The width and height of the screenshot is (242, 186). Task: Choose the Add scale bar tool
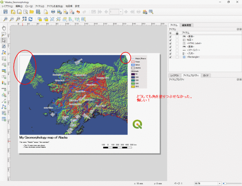[x=4, y=89]
